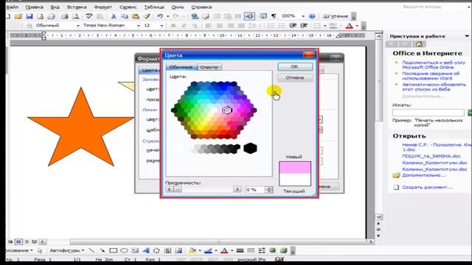Click the Copy icon in the Standard toolbar
The image size is (472, 265).
(x=125, y=16)
